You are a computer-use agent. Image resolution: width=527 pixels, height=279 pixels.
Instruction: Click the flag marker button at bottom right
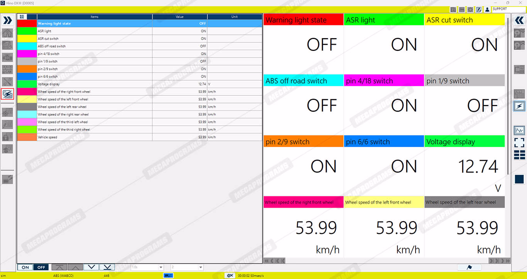tap(469, 267)
